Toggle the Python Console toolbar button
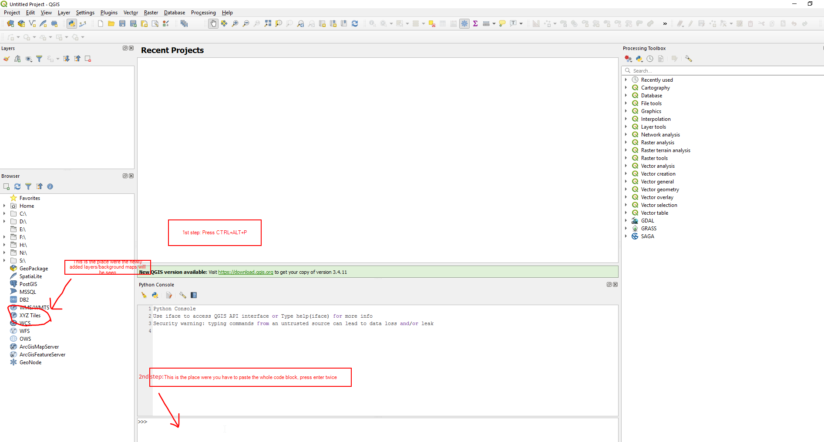The width and height of the screenshot is (824, 442). (x=72, y=23)
